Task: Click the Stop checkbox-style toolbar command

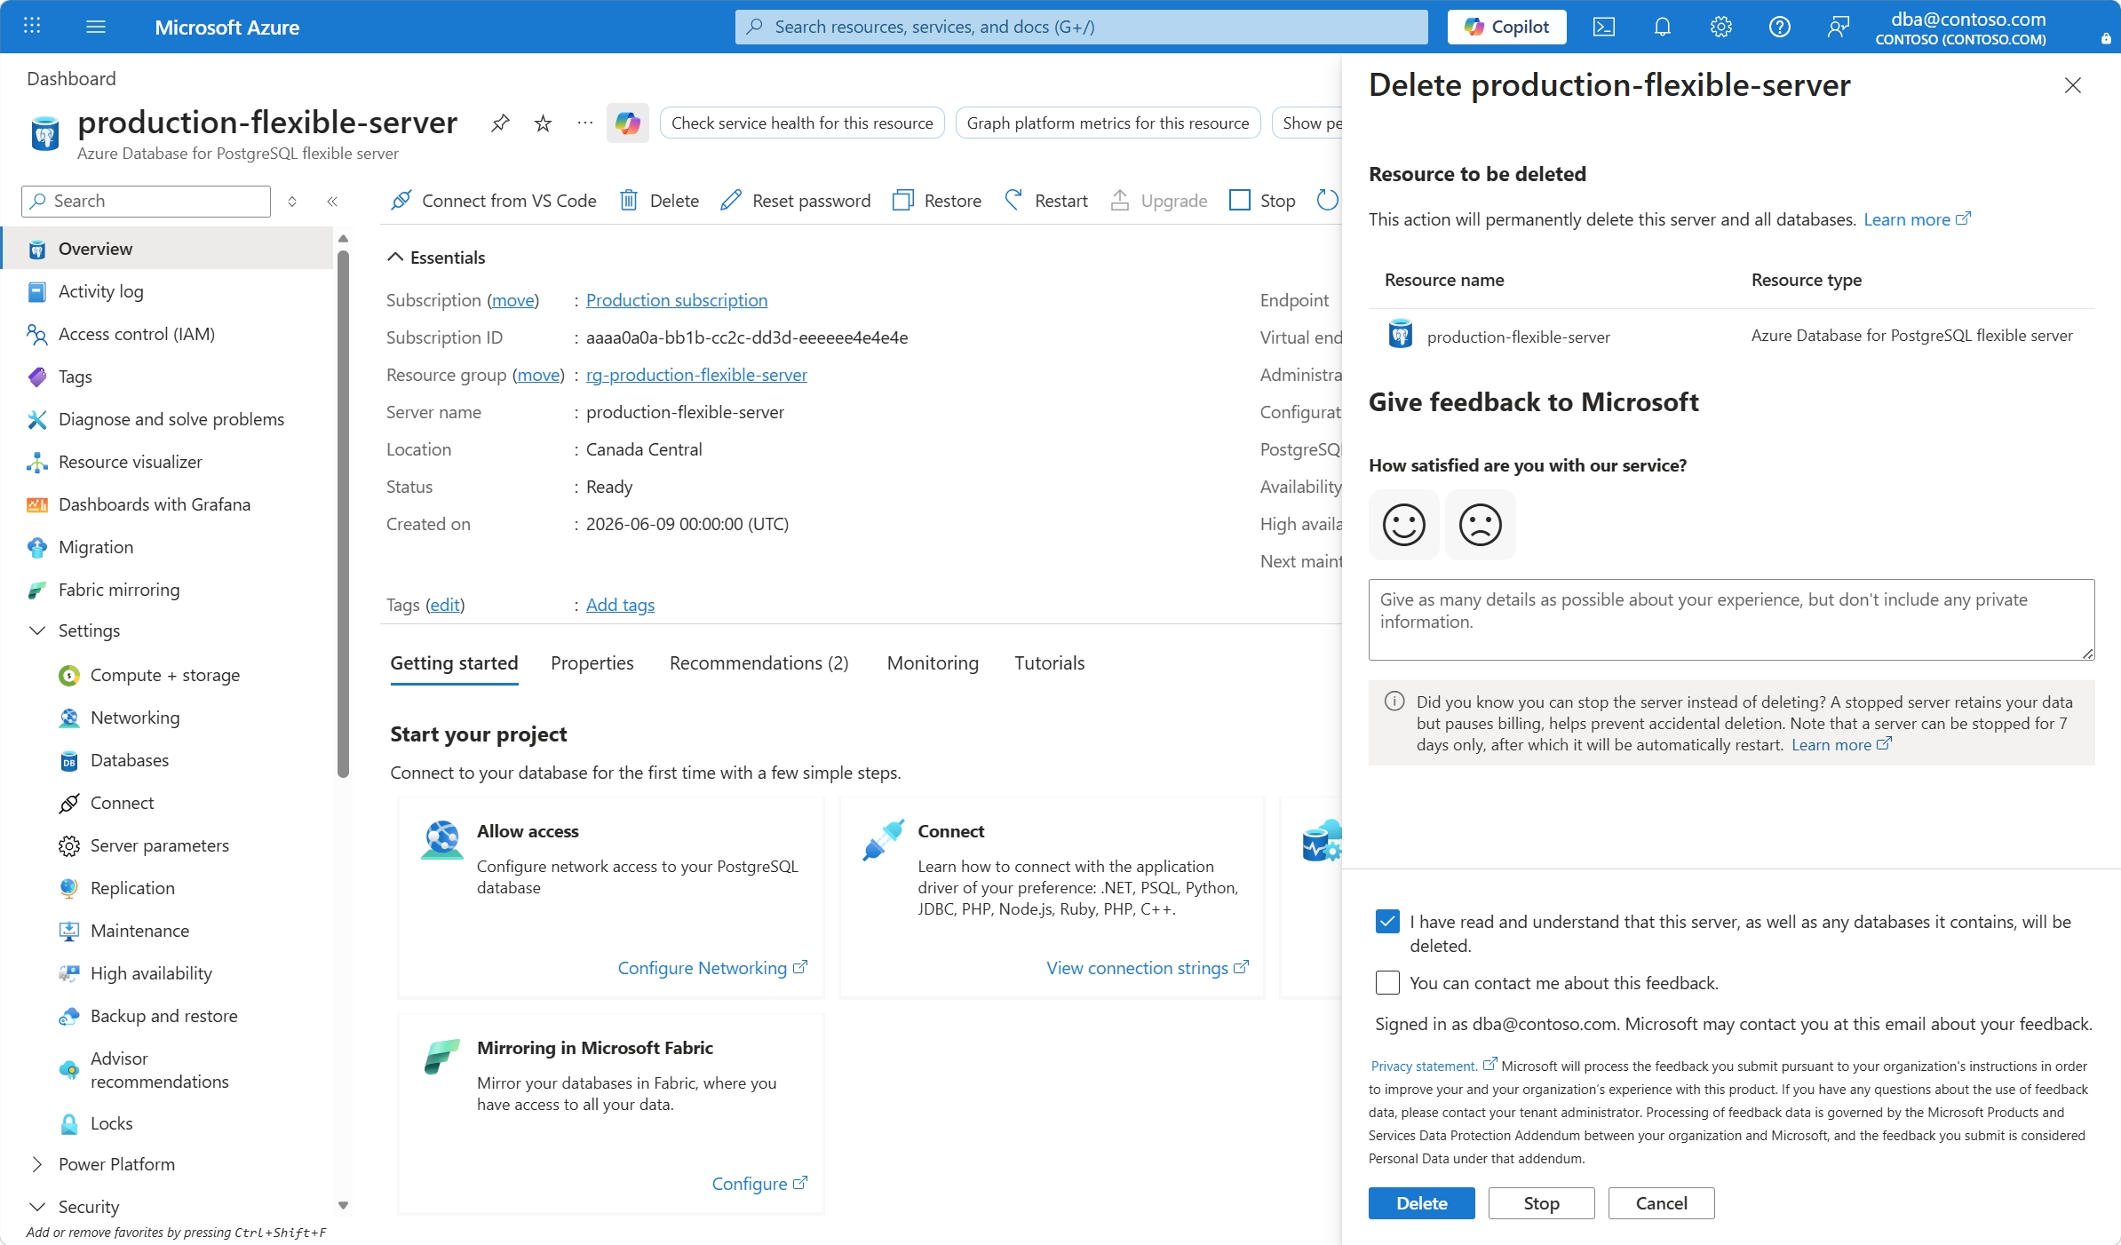Action: pos(1261,201)
